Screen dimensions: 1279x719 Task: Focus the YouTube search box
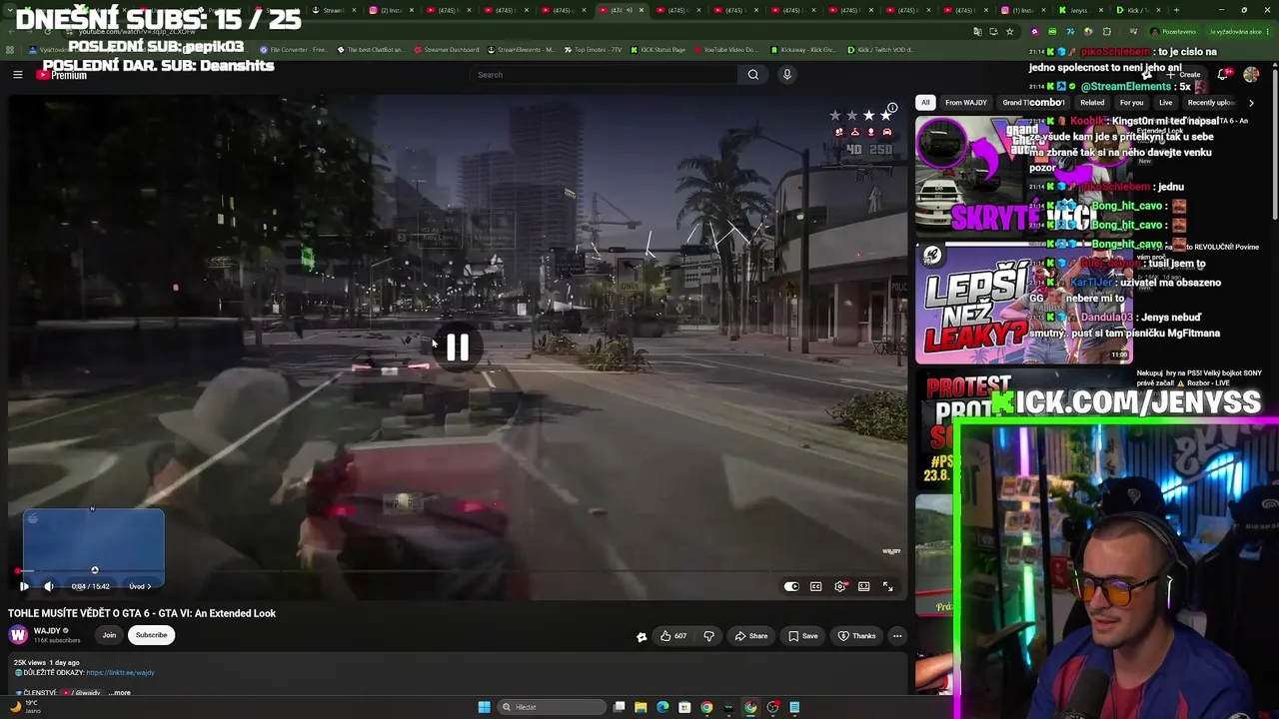pos(605,74)
